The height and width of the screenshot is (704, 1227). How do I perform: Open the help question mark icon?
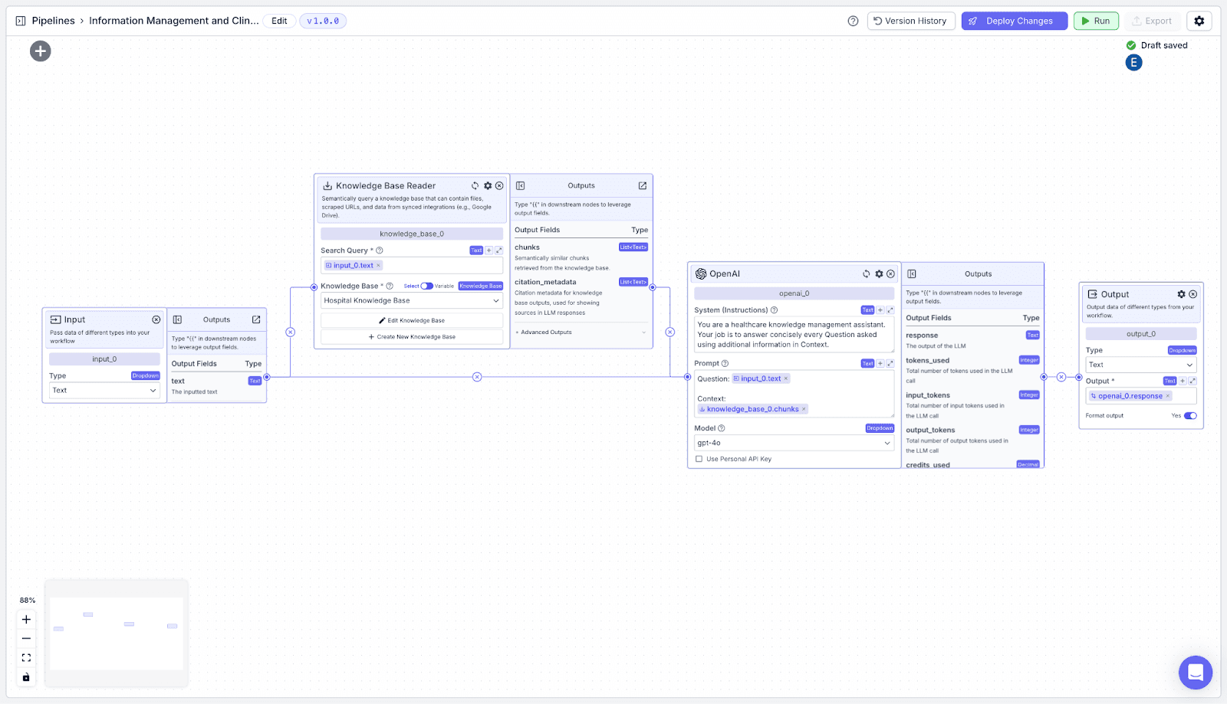[853, 21]
